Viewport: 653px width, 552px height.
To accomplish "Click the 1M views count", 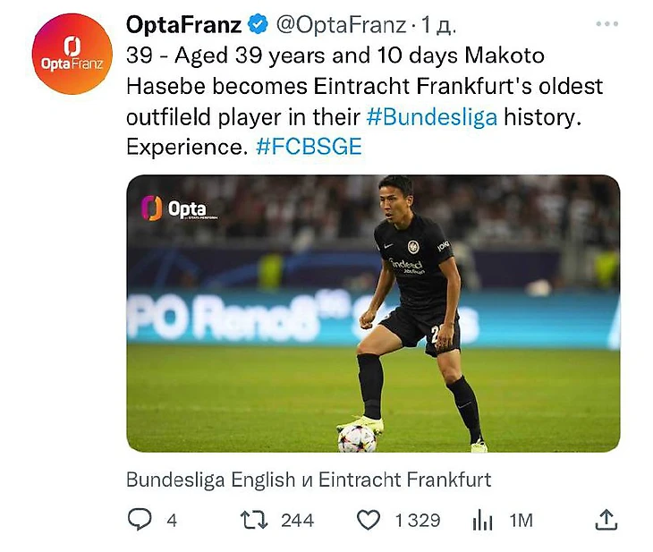I will pos(521,520).
